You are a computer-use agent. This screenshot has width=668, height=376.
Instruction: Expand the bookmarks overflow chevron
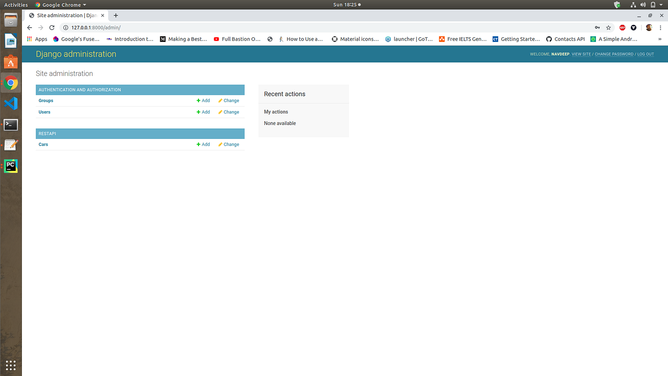click(660, 39)
